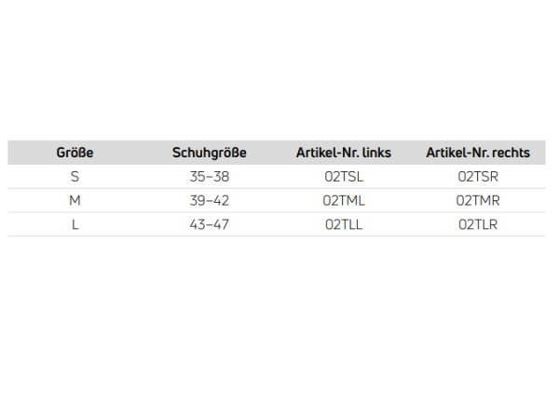This screenshot has width=559, height=403.
Task: Click the gray table header row
Action: [276, 153]
